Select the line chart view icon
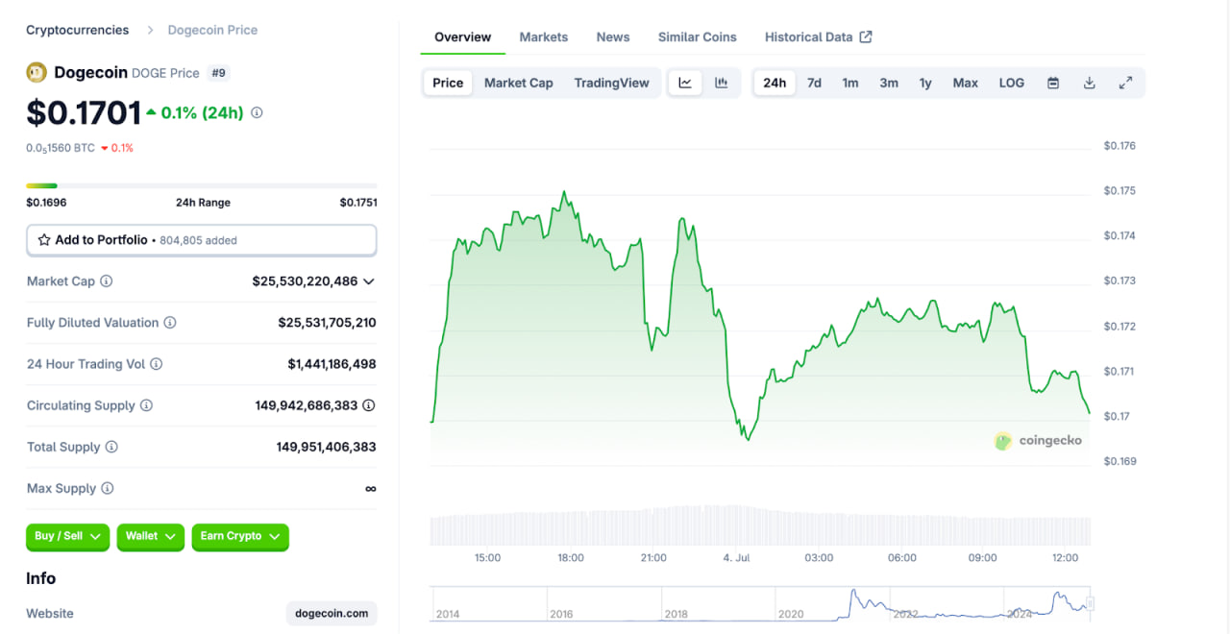Image resolution: width=1230 pixels, height=634 pixels. pyautogui.click(x=685, y=83)
